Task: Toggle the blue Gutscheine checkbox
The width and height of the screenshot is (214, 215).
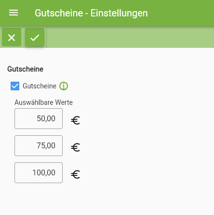Action: pyautogui.click(x=15, y=86)
